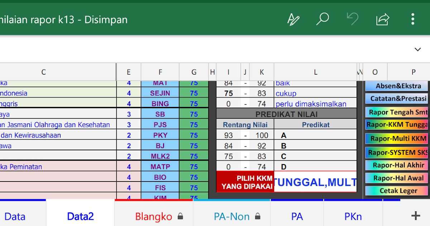The height and width of the screenshot is (226, 430).
Task: Expand the ribbon with the chevron arrow
Action: click(417, 49)
